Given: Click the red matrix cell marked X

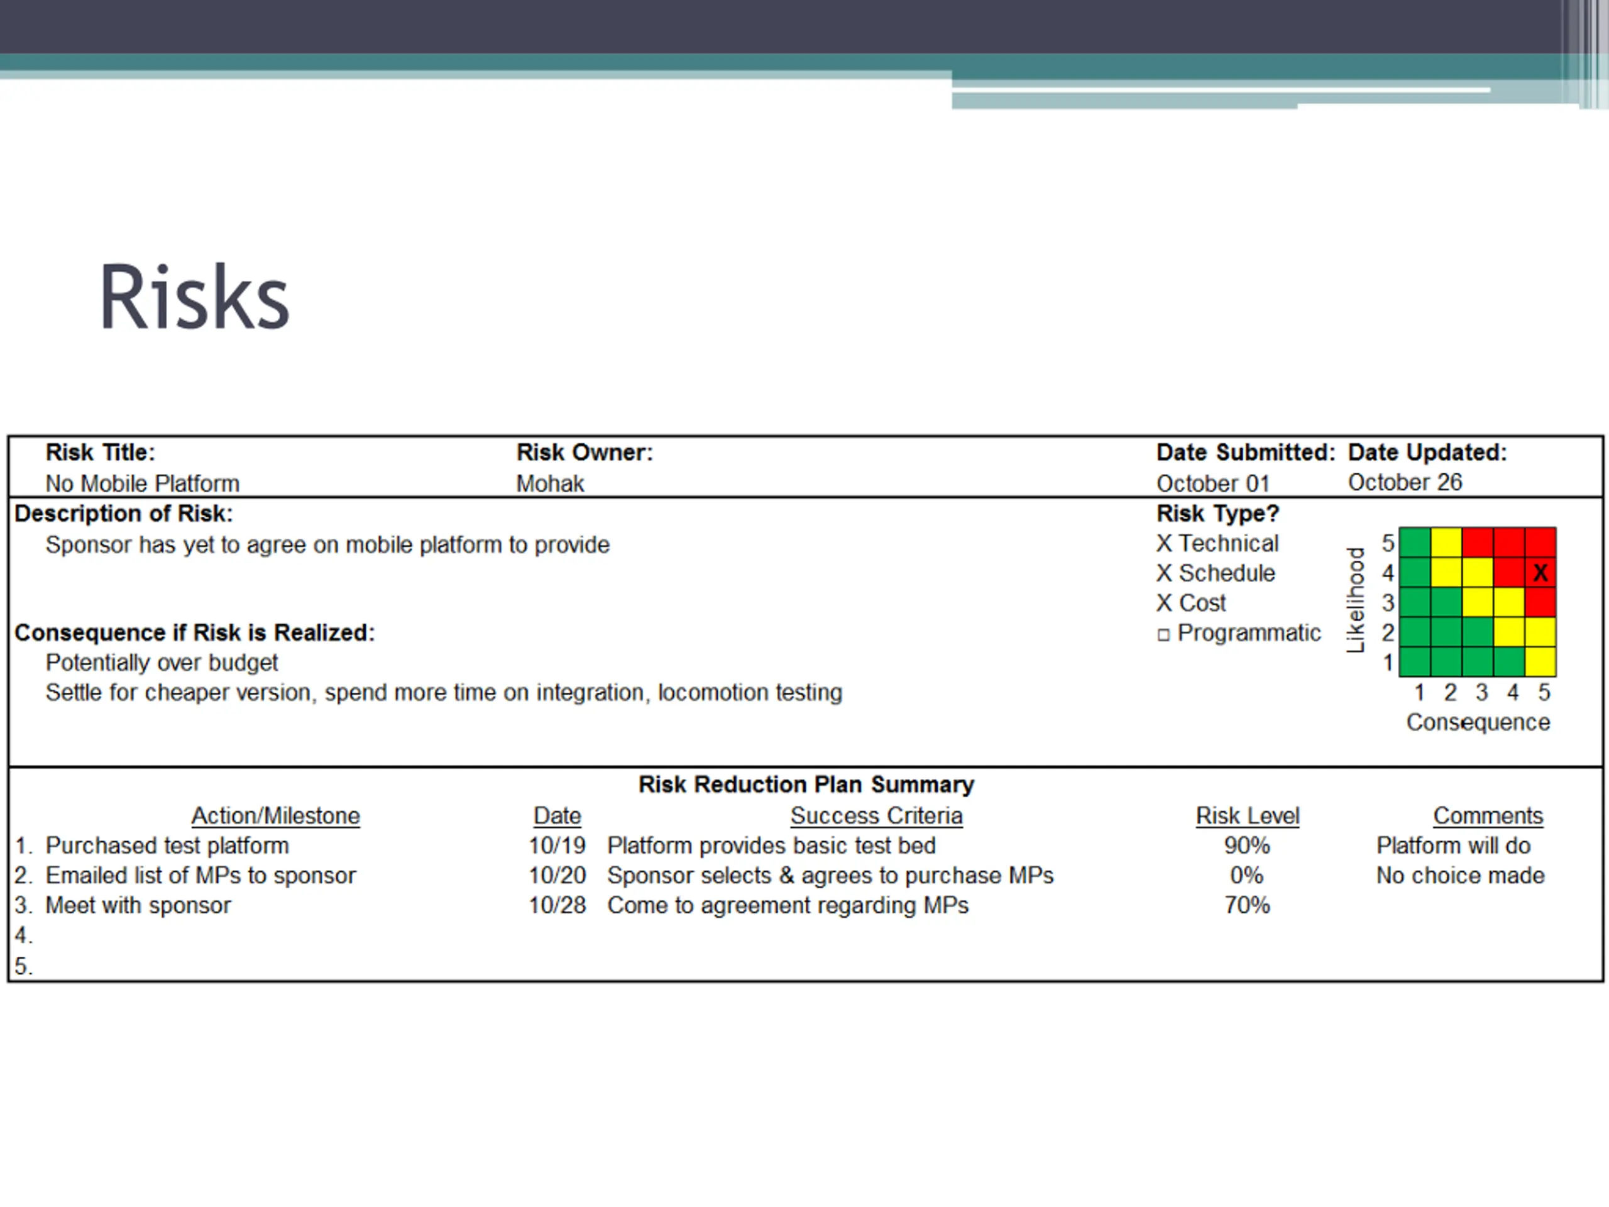Looking at the screenshot, I should pyautogui.click(x=1540, y=573).
